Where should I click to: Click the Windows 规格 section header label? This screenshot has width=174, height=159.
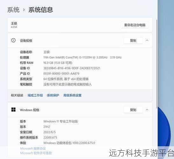(30, 110)
